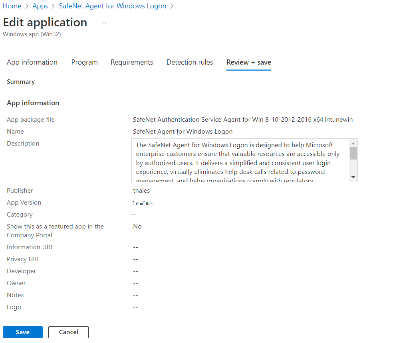Click the App package file name value
The image size is (393, 343).
[242, 120]
